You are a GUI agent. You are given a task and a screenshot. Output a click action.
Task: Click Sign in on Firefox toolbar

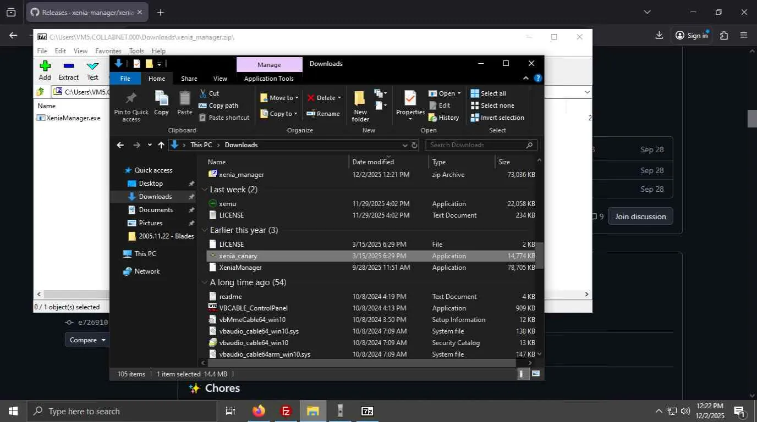click(x=692, y=35)
